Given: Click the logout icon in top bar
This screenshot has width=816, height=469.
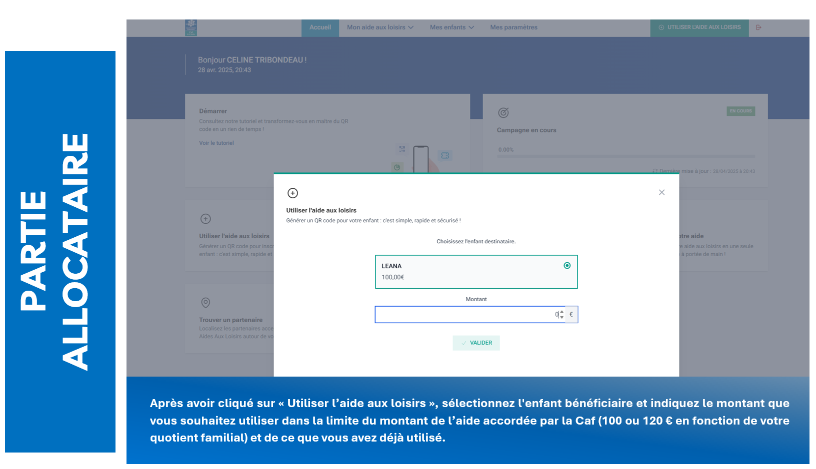Looking at the screenshot, I should pos(758,27).
